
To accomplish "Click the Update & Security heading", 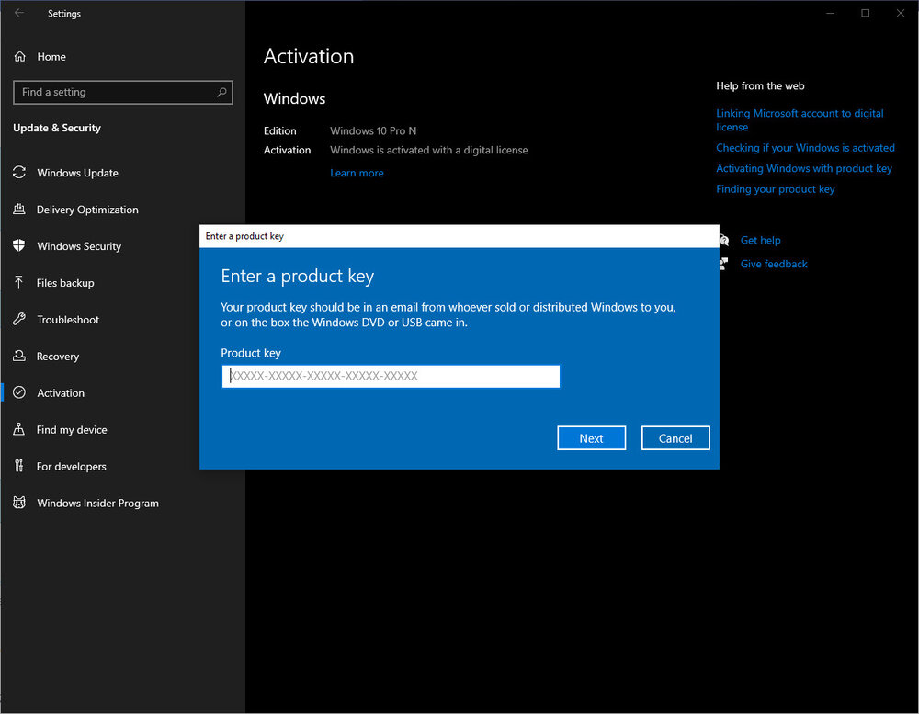I will coord(57,128).
